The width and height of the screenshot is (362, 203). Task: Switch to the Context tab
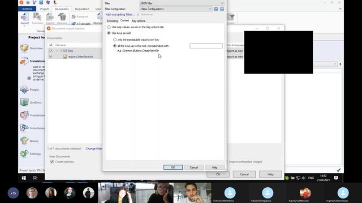click(x=124, y=20)
